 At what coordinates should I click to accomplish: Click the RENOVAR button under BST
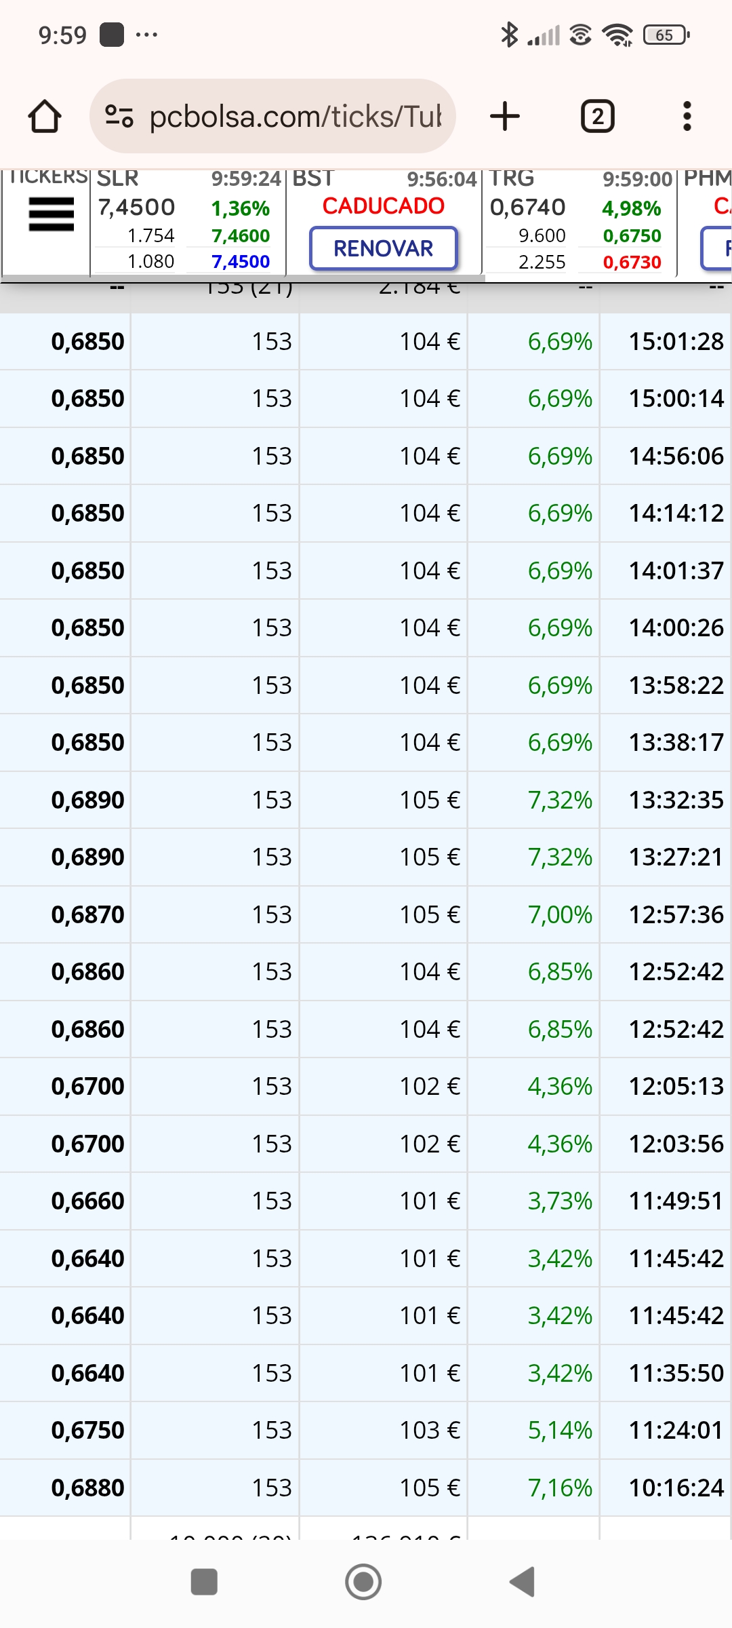(384, 248)
